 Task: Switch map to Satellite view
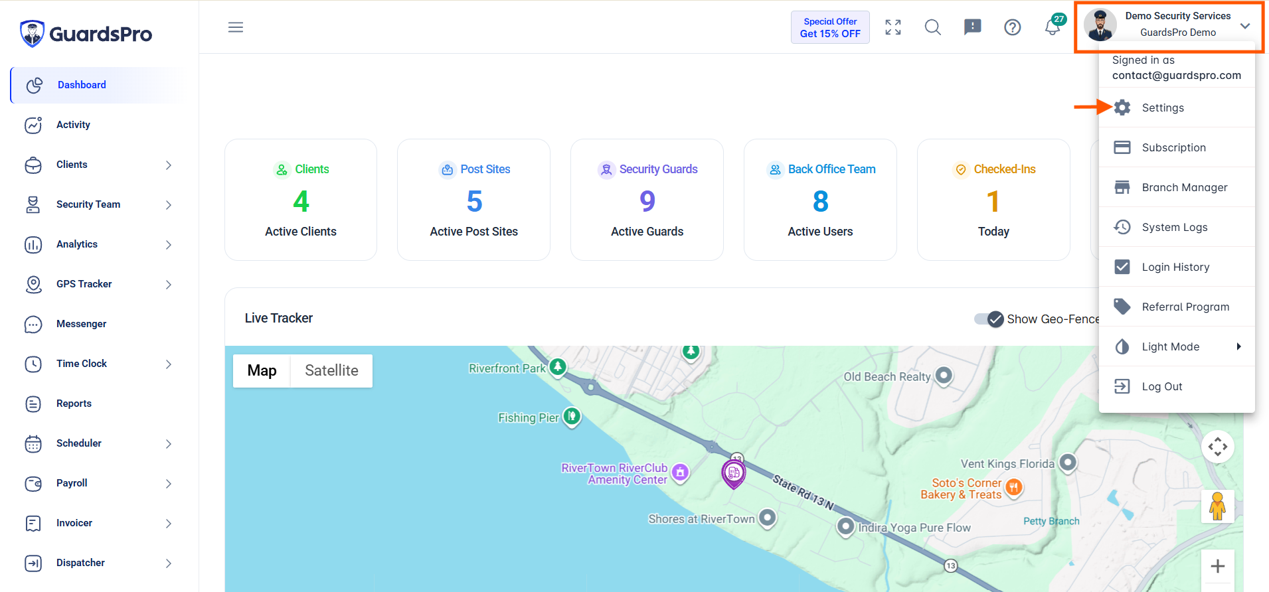click(331, 370)
